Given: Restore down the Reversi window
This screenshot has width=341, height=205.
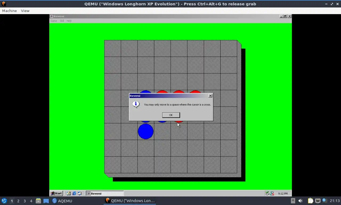Looking at the screenshot, I should 285,16.
